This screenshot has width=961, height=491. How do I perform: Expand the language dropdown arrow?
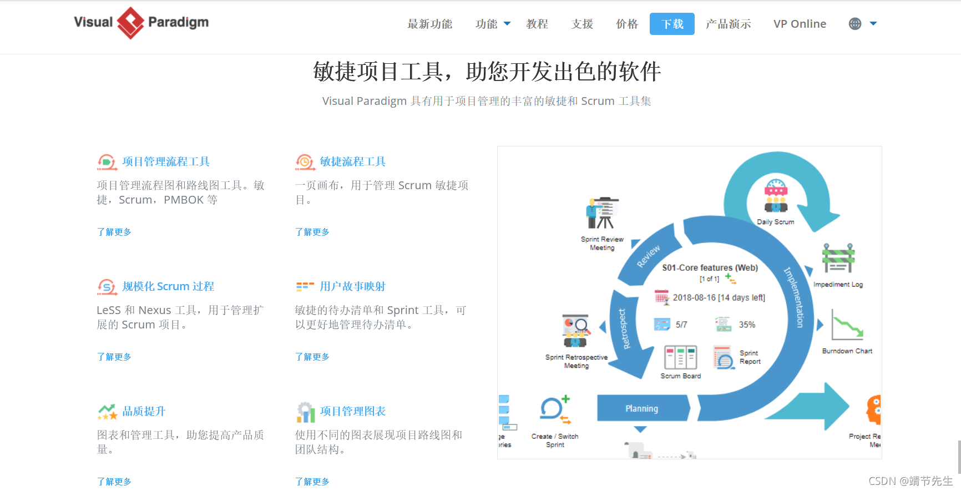[x=873, y=24]
